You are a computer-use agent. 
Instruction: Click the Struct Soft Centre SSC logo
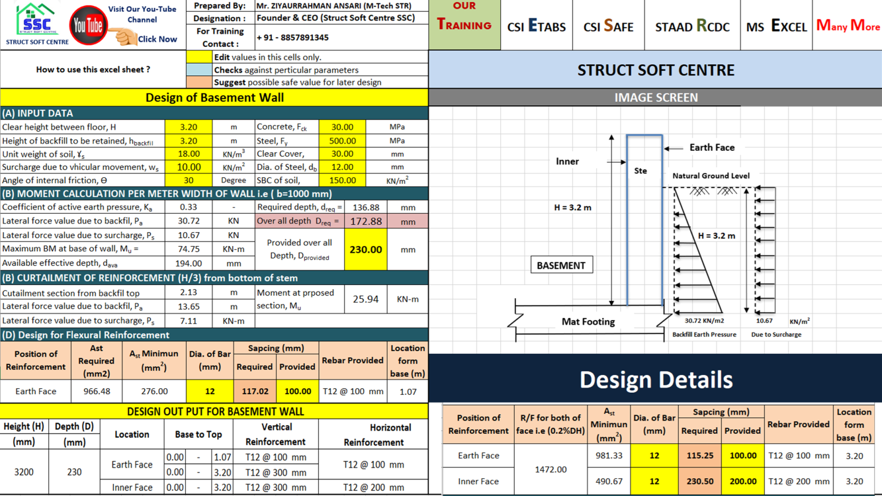[37, 24]
